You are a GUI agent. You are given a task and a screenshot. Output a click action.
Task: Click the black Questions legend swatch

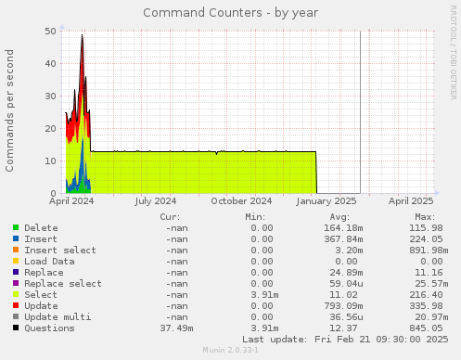[16, 328]
